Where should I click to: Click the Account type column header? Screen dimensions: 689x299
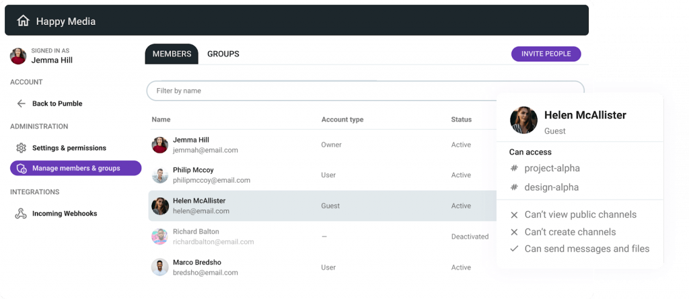342,120
